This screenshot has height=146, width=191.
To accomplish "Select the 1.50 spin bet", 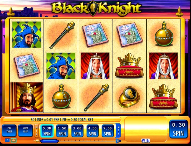I will pyautogui.click(x=62, y=131).
